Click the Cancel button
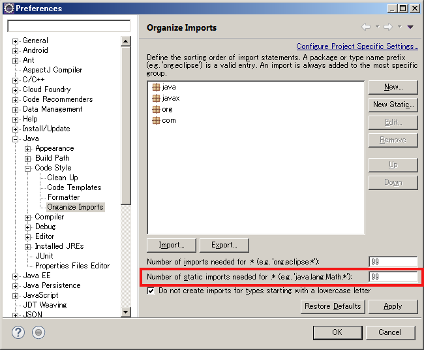 (390, 332)
